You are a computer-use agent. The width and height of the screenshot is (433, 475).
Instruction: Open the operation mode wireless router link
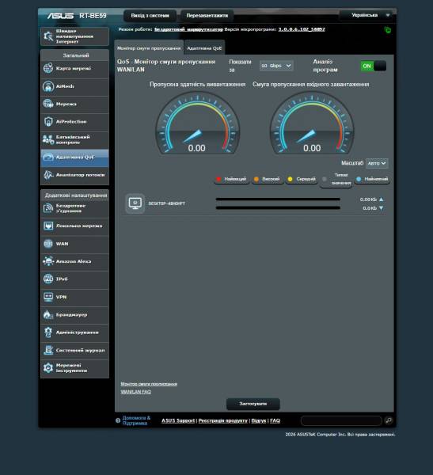(188, 29)
